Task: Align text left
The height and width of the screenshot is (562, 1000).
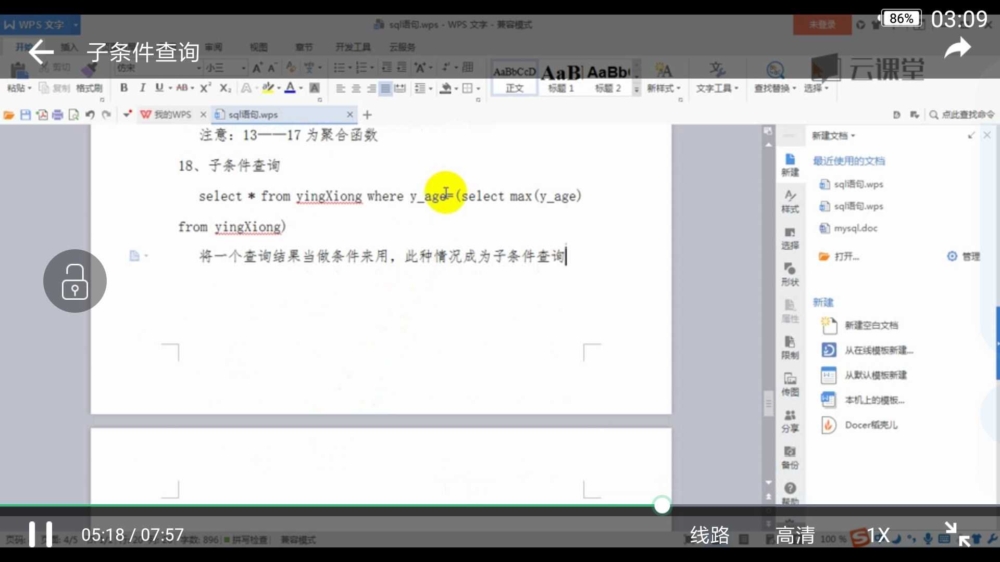Action: point(341,88)
